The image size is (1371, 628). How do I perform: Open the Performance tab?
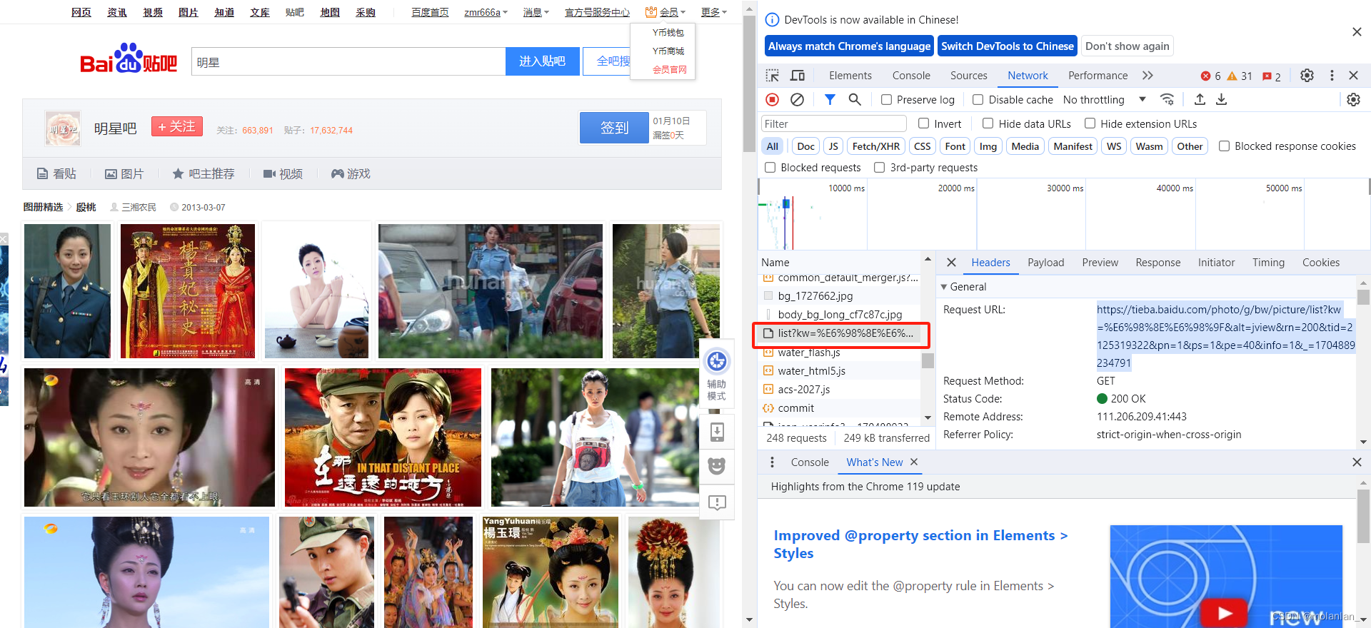(x=1098, y=76)
